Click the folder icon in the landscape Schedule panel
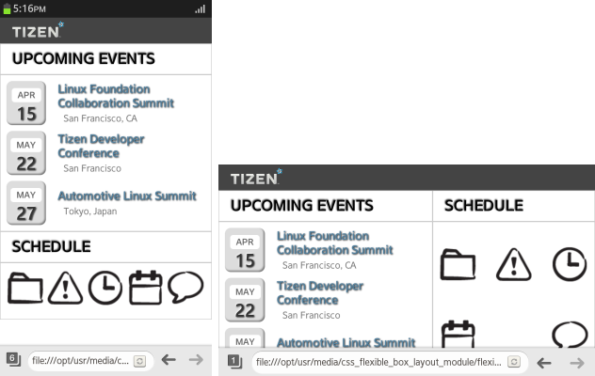The width and height of the screenshot is (595, 376). (458, 264)
